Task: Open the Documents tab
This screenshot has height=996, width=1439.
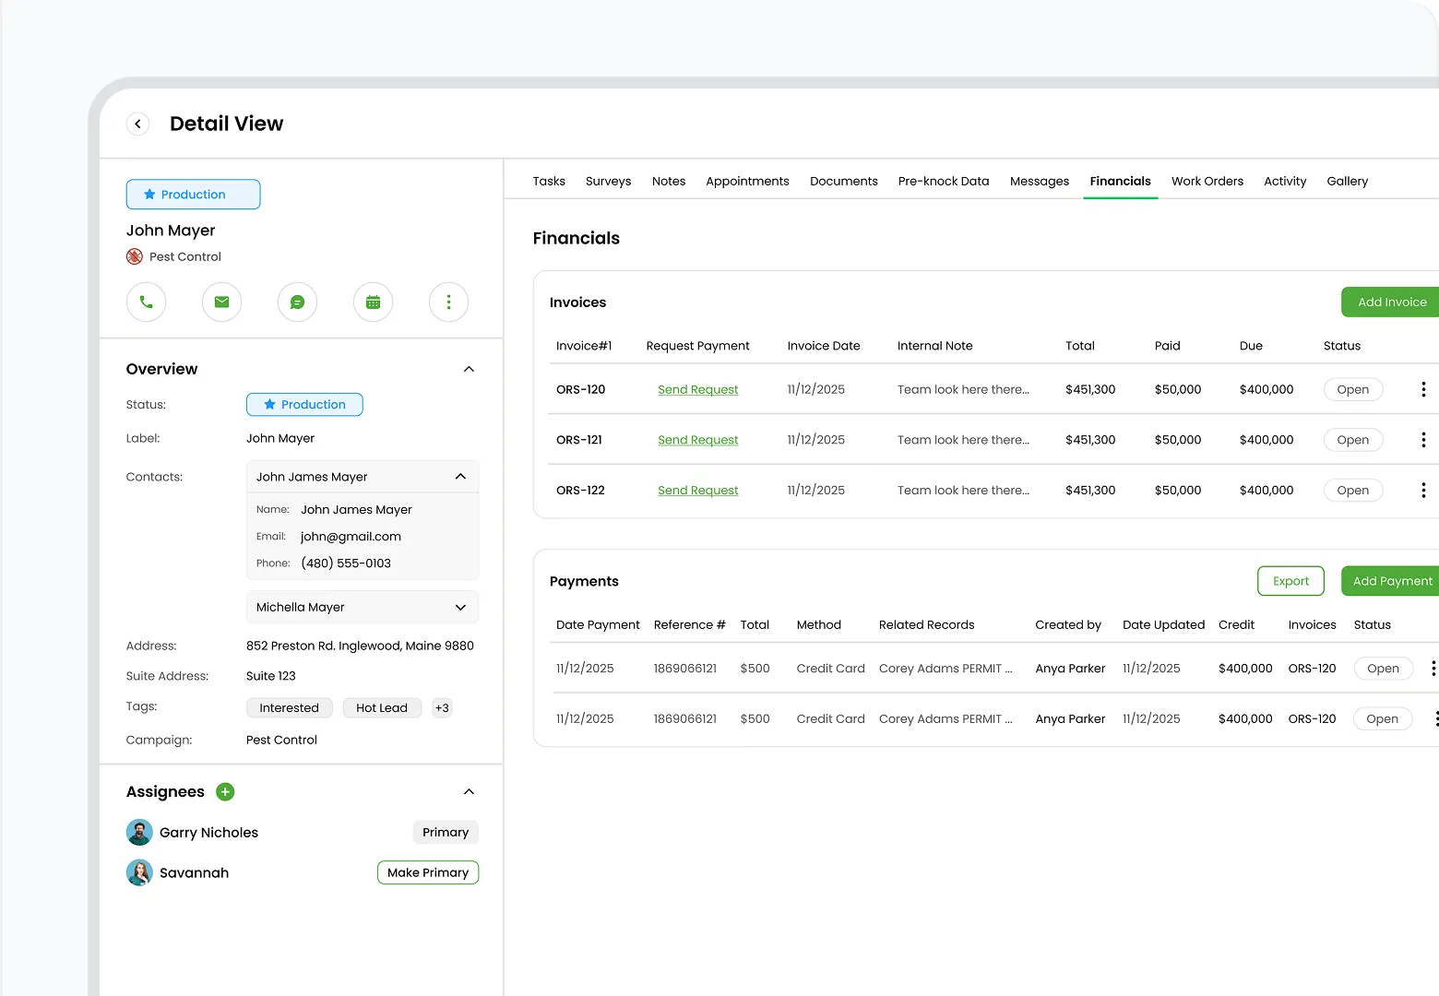Action: pos(844,181)
